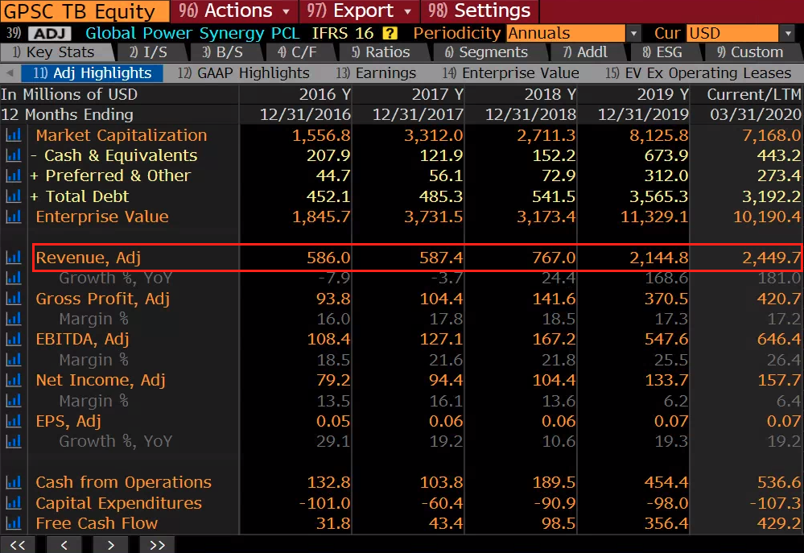Jump to first period with << button

(x=18, y=545)
